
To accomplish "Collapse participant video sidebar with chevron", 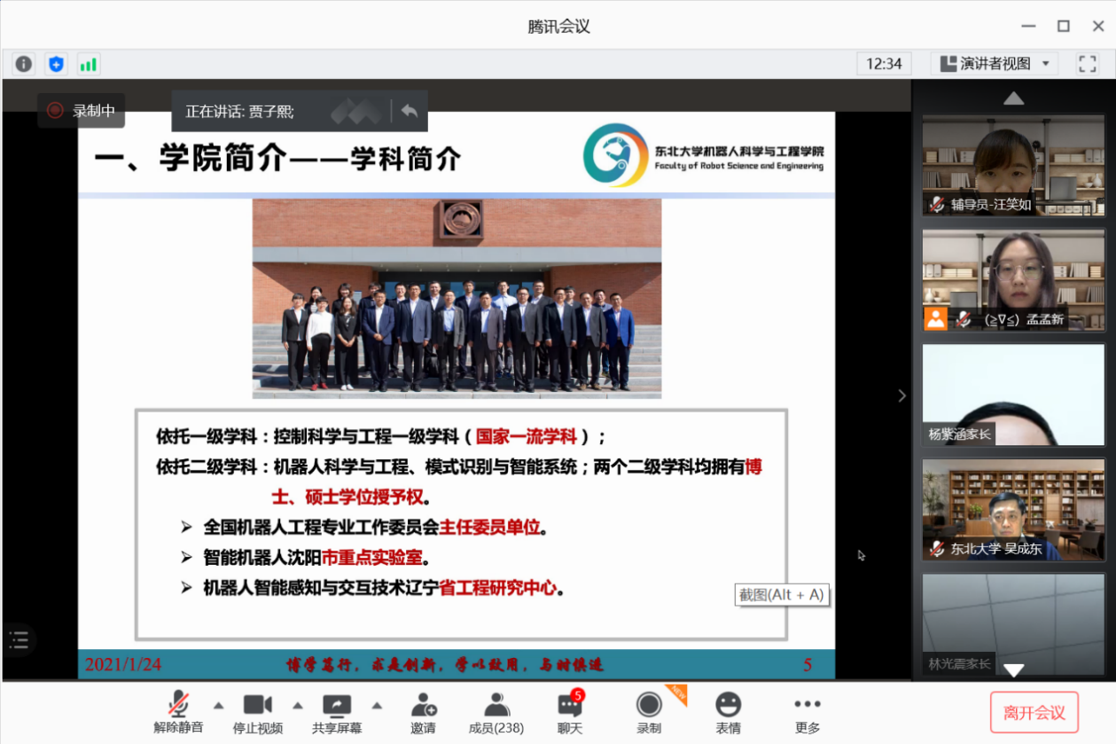I will 902,395.
